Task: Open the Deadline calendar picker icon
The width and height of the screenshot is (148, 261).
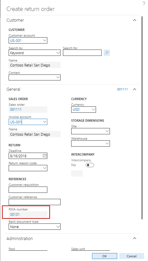Action: point(45,156)
